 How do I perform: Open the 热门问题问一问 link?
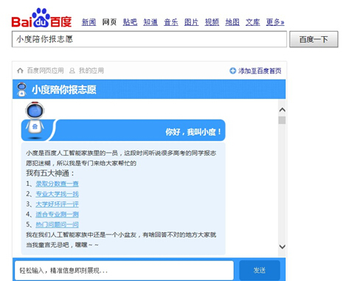pyautogui.click(x=57, y=224)
